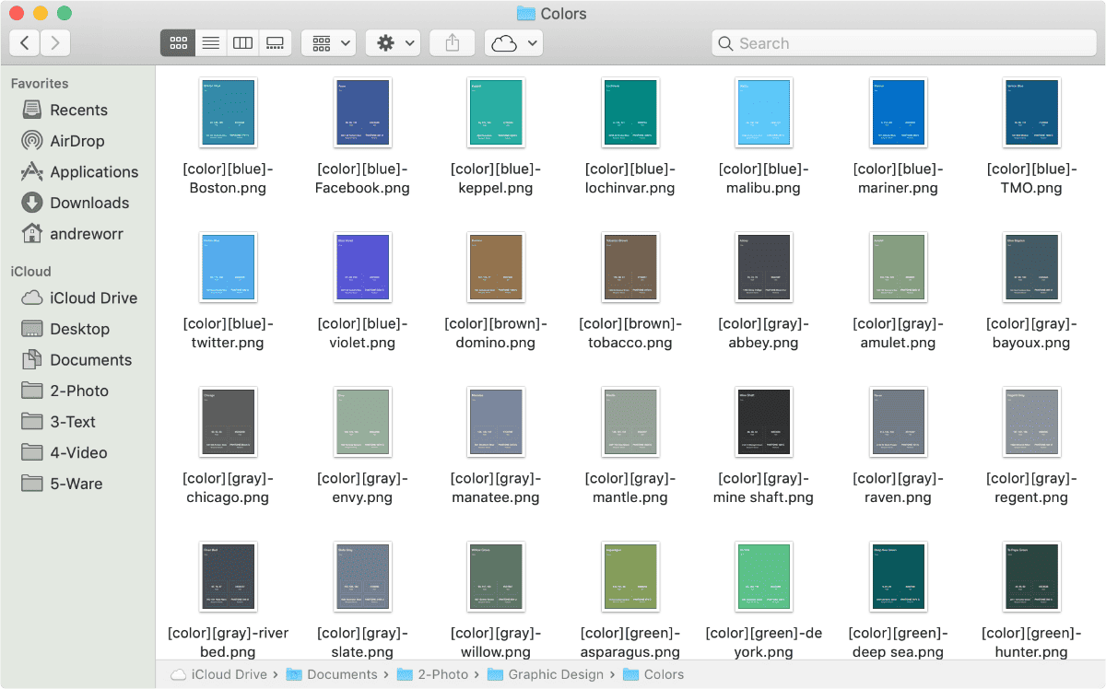Switch to list view mode
Screen dimensions: 1106x689
210,43
